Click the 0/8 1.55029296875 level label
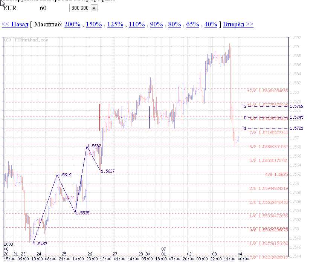This screenshot has width=313, height=263. pyautogui.click(x=269, y=230)
